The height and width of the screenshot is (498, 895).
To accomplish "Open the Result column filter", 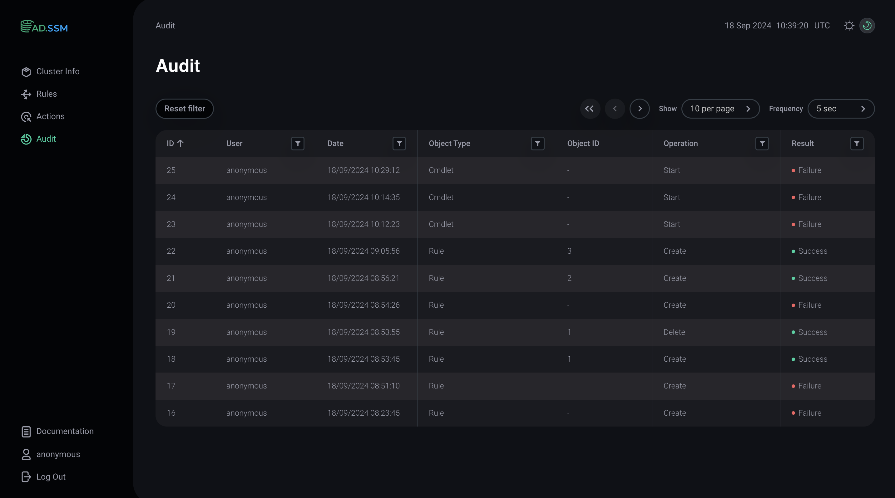I will [x=857, y=143].
